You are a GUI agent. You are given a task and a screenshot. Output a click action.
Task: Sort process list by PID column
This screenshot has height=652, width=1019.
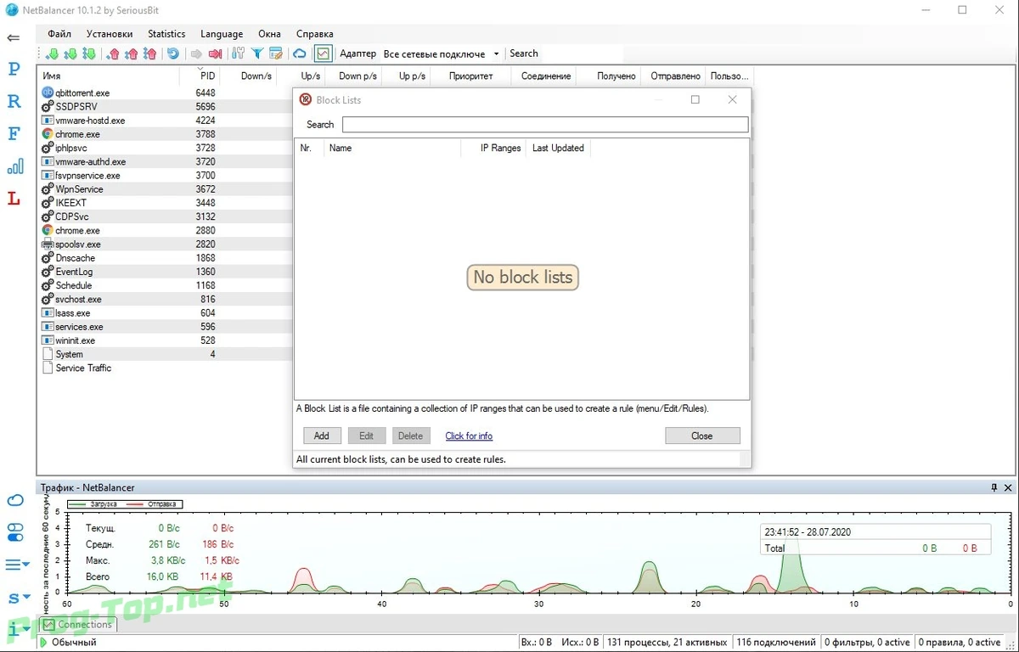201,76
